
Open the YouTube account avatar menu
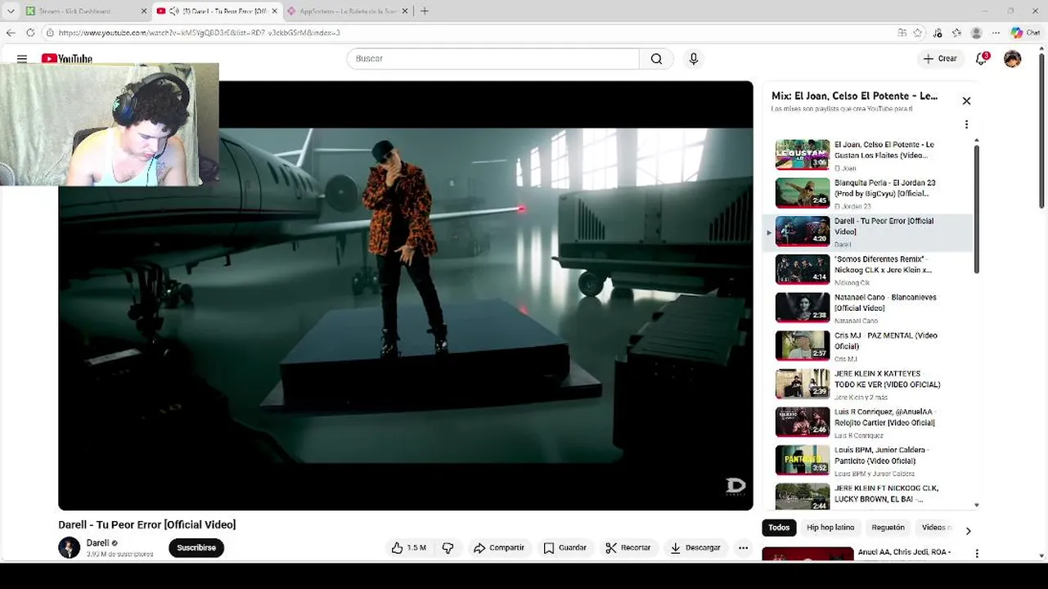pos(1013,59)
